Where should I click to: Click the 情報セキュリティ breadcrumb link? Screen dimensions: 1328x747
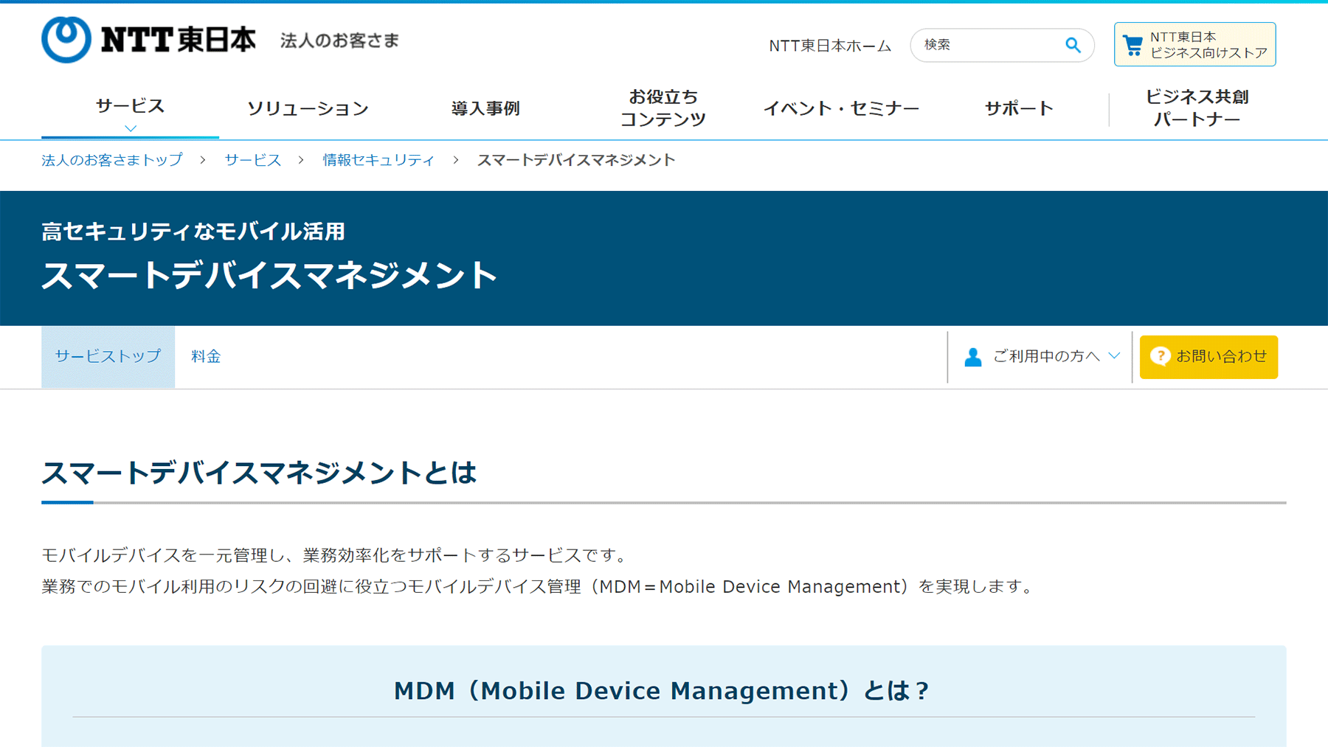point(378,160)
